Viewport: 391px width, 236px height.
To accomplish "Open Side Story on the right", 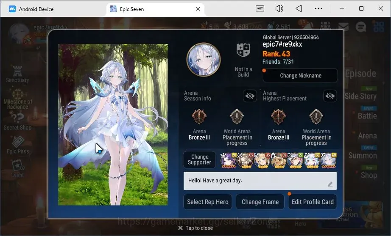I will pos(360,96).
